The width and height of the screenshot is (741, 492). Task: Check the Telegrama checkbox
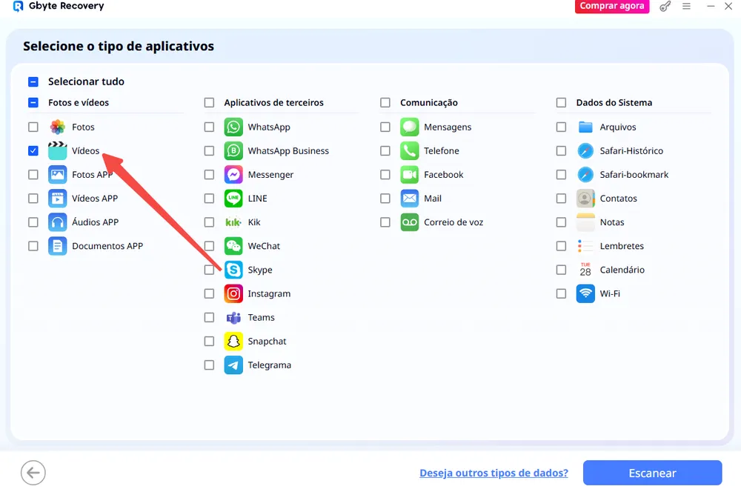(x=209, y=365)
